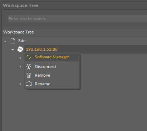Click the device icon beside 192.168.1.52:88
The image size is (147, 131).
tap(20, 49)
